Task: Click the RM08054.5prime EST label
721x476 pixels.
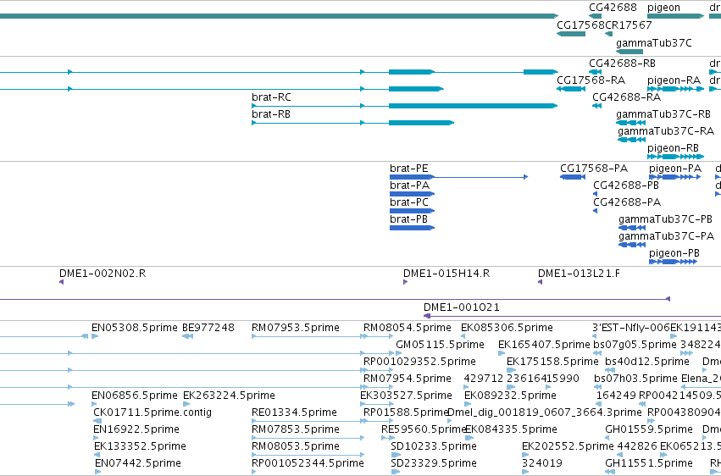Action: (x=408, y=328)
